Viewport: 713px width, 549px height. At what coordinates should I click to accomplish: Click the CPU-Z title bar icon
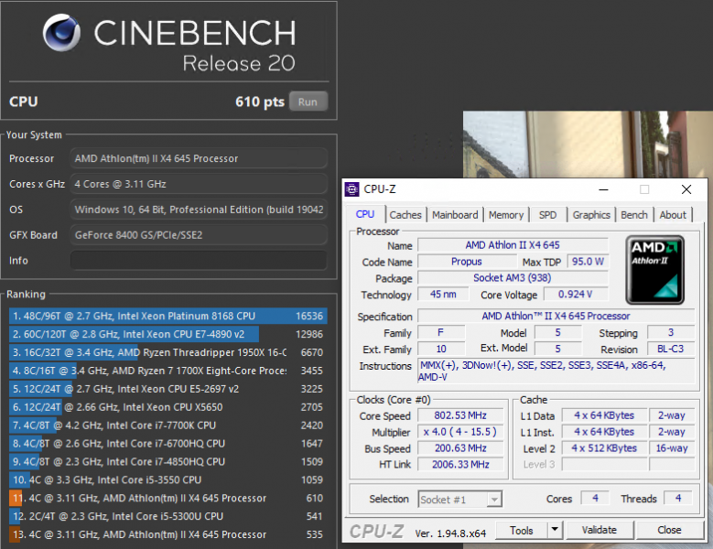[x=351, y=189]
